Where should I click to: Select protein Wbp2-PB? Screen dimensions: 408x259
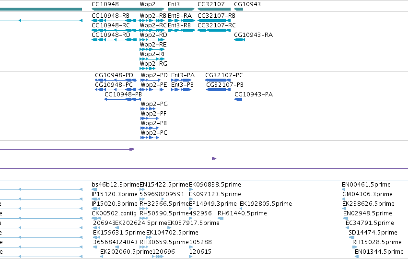(153, 123)
